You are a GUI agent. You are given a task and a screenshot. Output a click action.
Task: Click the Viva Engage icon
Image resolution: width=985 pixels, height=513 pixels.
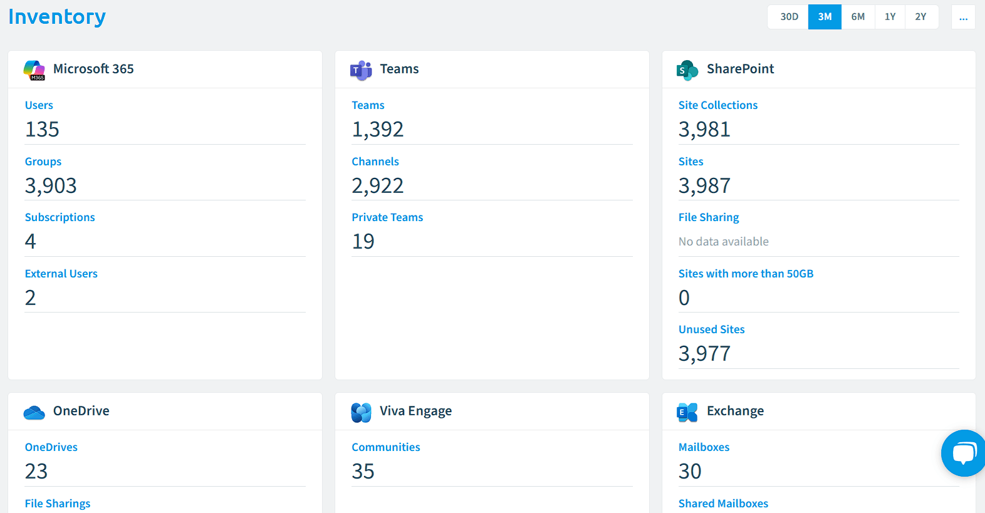click(361, 412)
